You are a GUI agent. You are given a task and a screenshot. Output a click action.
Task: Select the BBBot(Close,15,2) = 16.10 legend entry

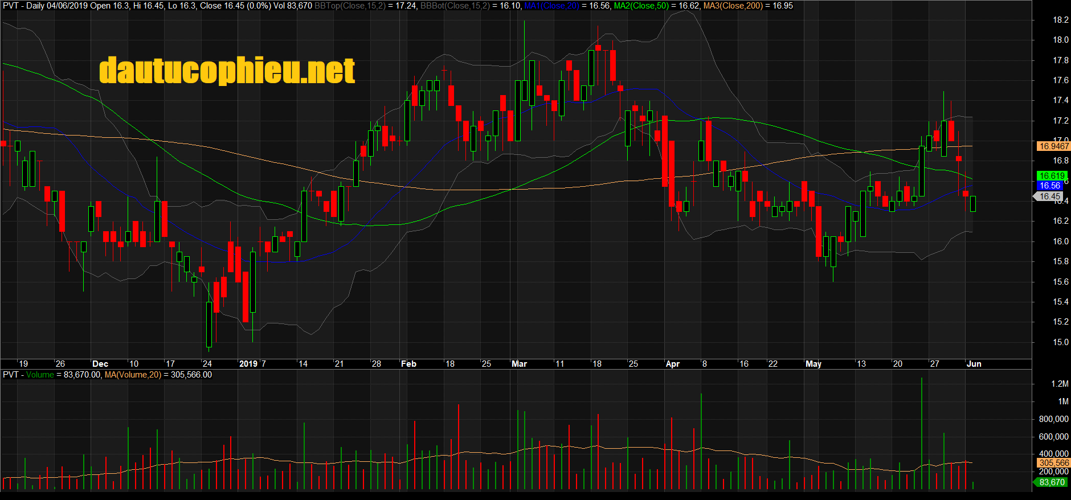click(471, 6)
